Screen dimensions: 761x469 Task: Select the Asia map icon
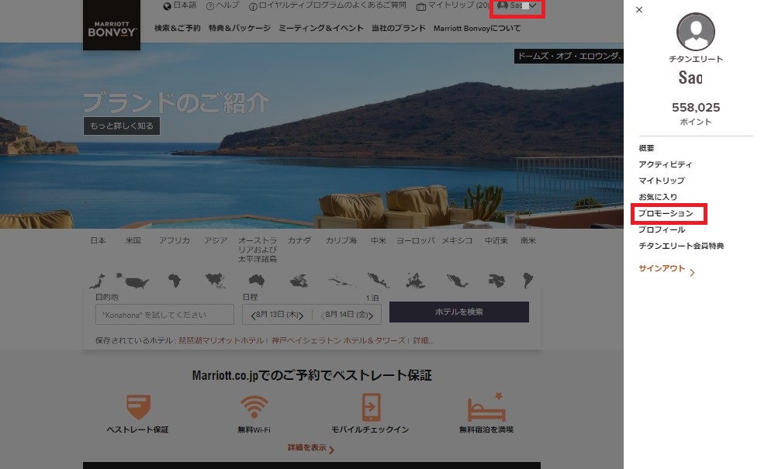(216, 281)
